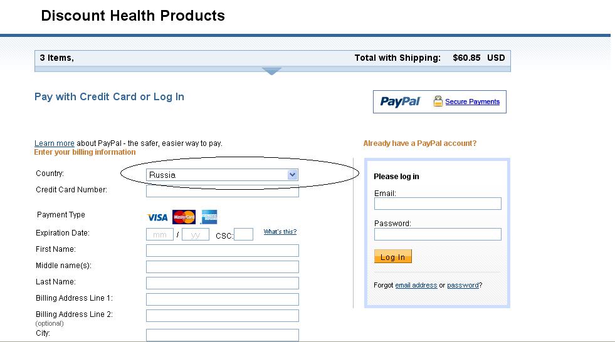
Task: Click the What's this? CSC link
Action: (x=280, y=232)
